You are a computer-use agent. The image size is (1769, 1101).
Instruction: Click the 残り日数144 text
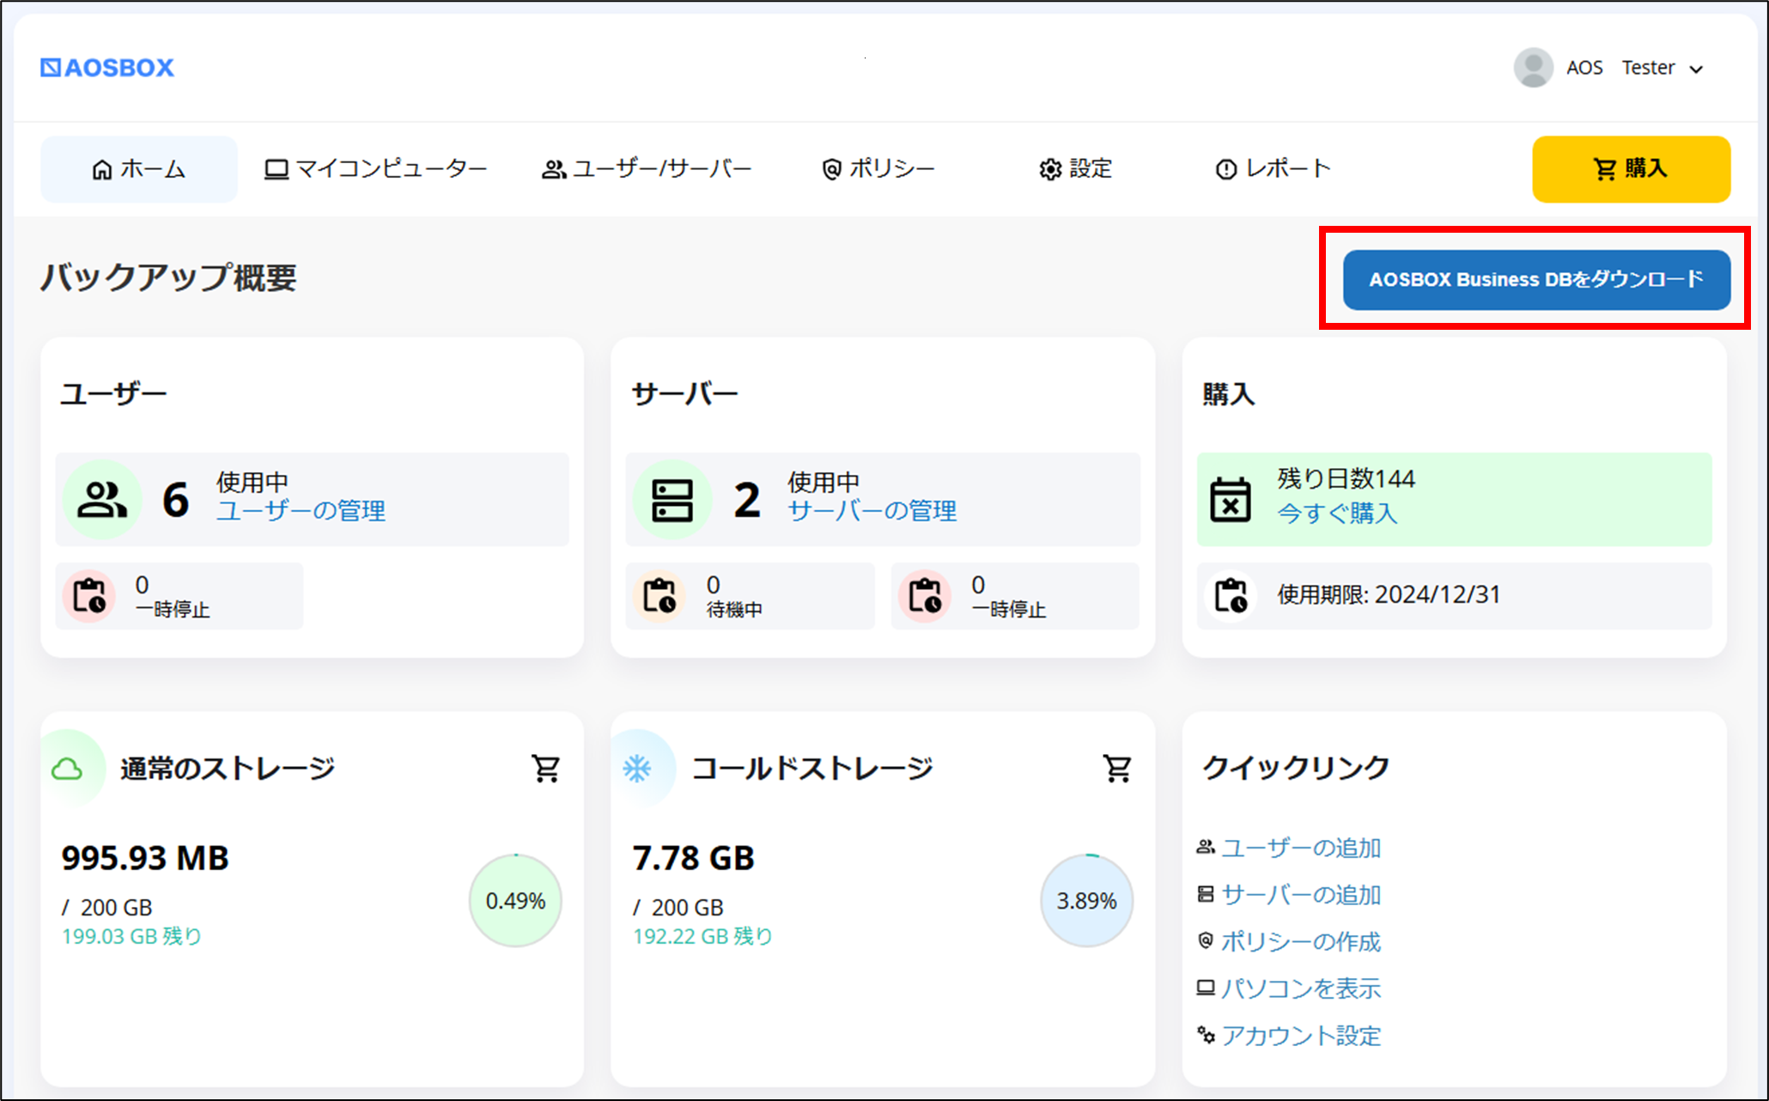pos(1346,479)
